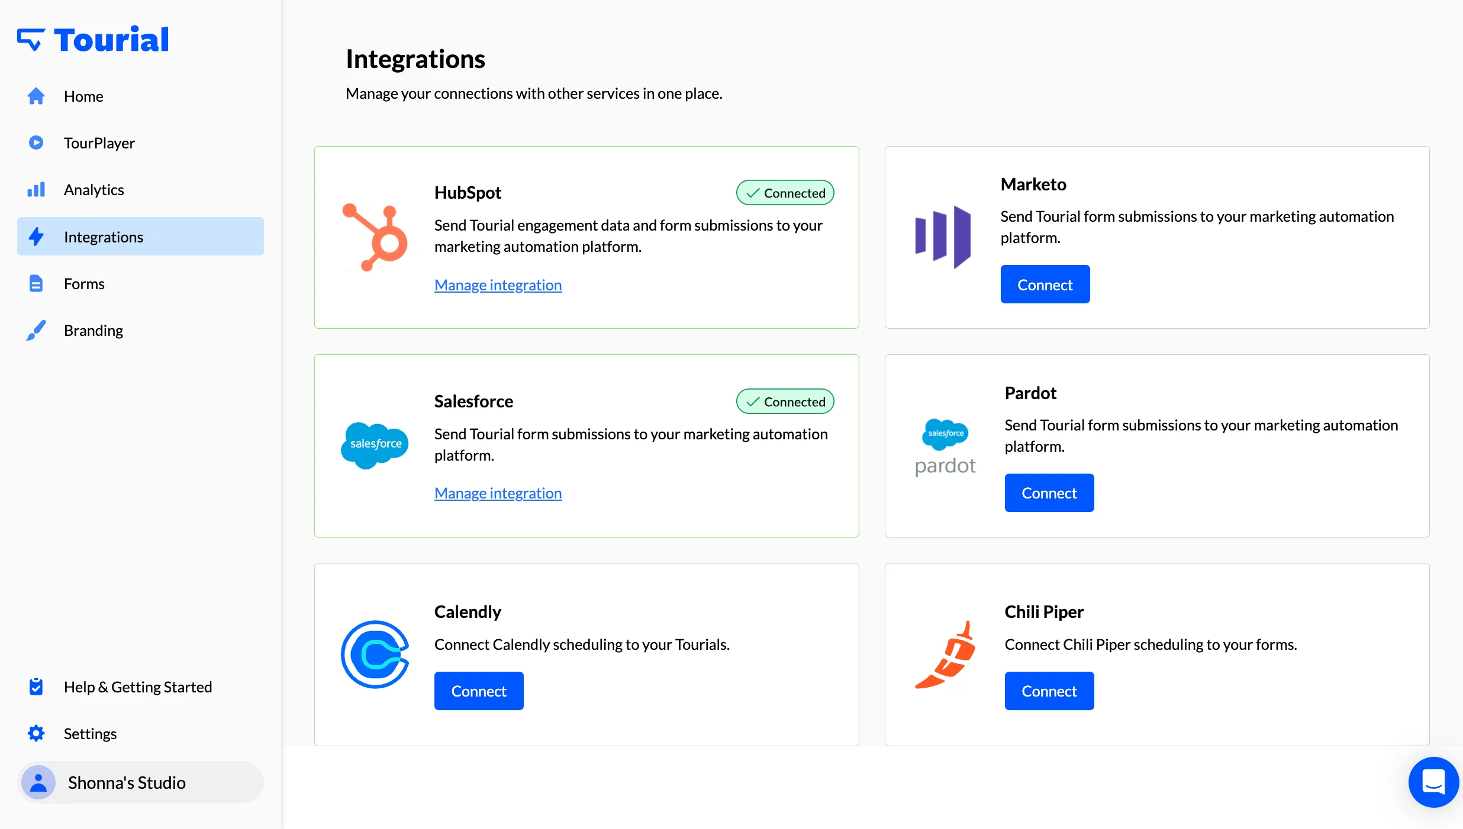Click Salesforce Connected status badge
This screenshot has height=829, width=1463.
(785, 401)
